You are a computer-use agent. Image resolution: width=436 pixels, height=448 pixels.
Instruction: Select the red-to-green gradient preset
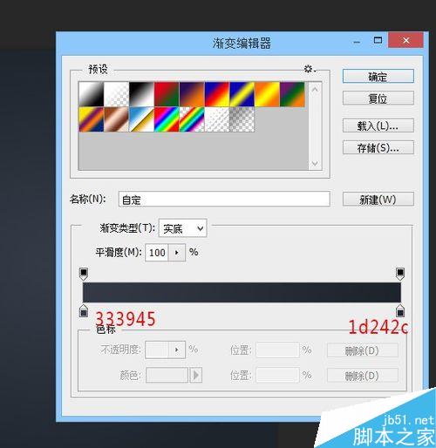point(167,94)
